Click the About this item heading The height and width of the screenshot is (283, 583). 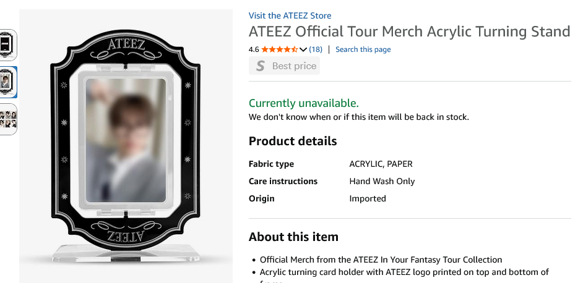[x=293, y=237]
